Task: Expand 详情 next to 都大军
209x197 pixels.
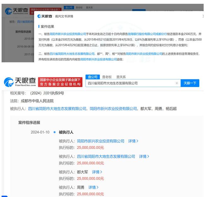Action: click(x=97, y=172)
